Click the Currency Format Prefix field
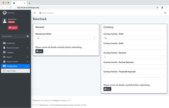The height and width of the screenshot is (108, 169). click(134, 38)
